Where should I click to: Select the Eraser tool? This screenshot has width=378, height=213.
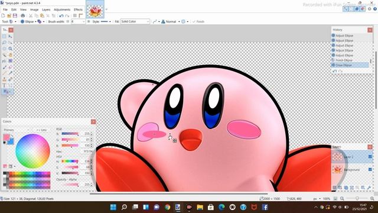tap(11, 67)
